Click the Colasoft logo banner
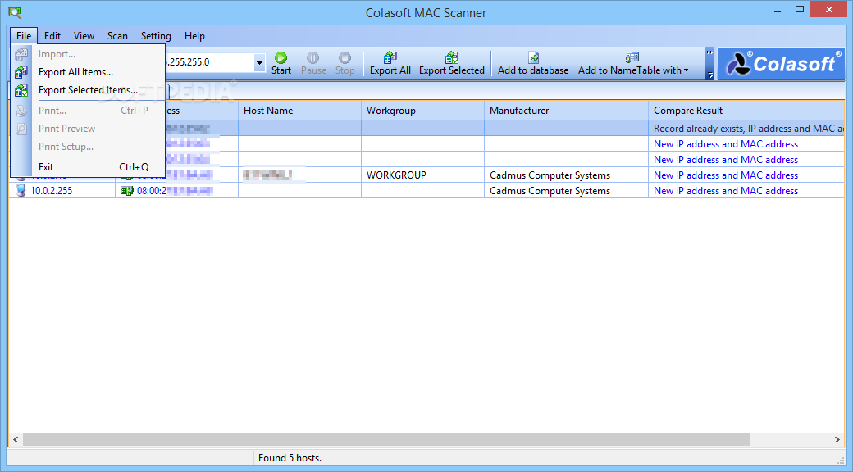The image size is (853, 472). click(781, 64)
